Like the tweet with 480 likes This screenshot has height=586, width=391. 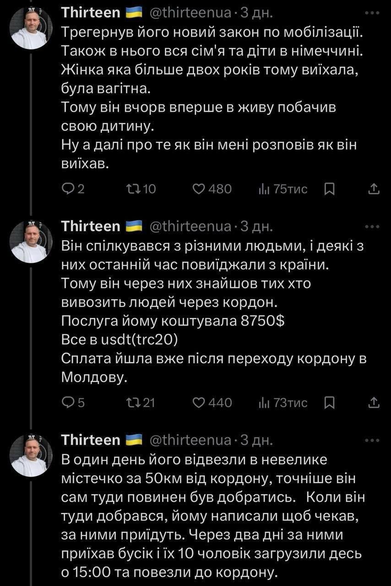tap(198, 189)
